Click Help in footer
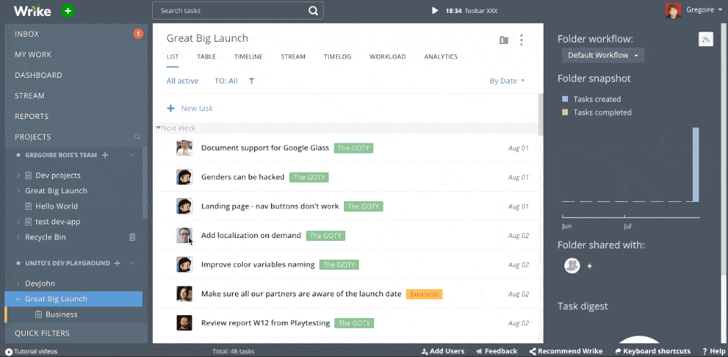 (x=713, y=351)
